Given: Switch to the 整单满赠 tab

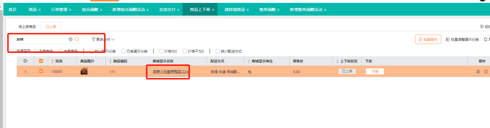Looking at the screenshot, I should [x=267, y=10].
